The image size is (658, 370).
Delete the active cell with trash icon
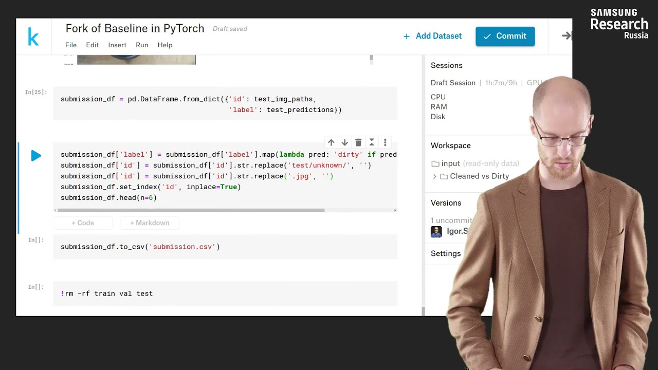coord(358,142)
